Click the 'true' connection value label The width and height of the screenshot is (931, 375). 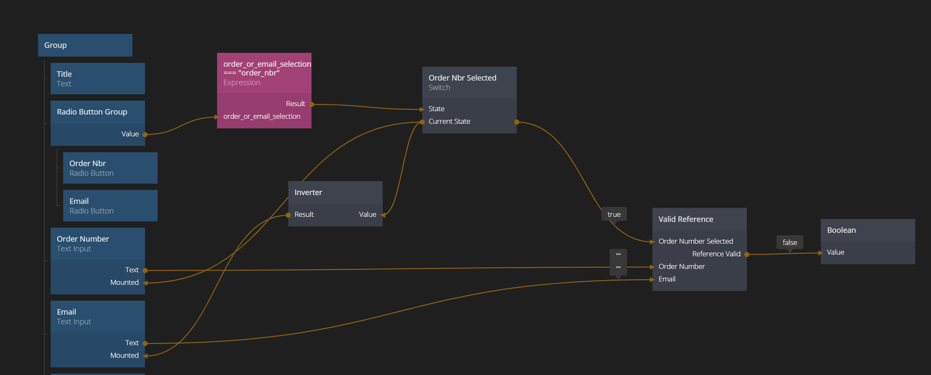(614, 214)
